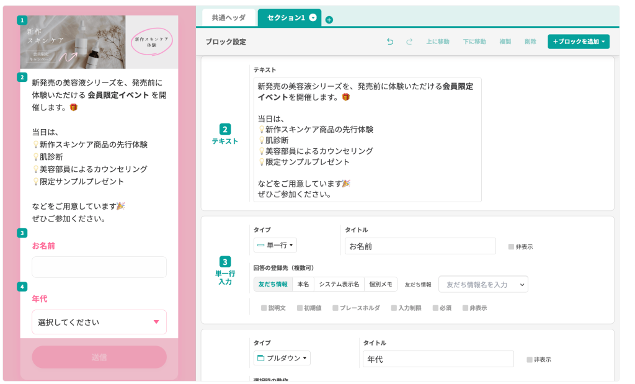Select the 個別メモ registration option
The image size is (635, 384).
(381, 284)
